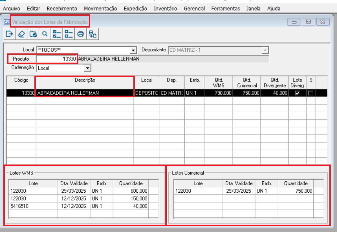Click the Qtd. Divergente column header

(x=275, y=82)
